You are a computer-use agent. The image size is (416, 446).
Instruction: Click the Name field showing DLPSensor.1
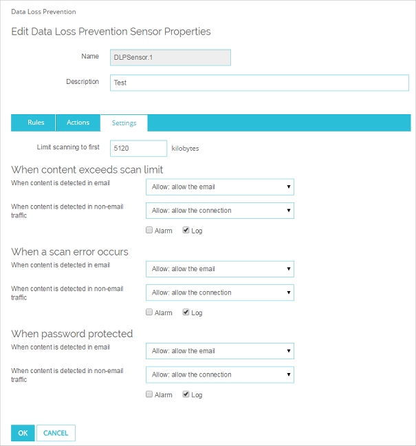[x=170, y=56]
